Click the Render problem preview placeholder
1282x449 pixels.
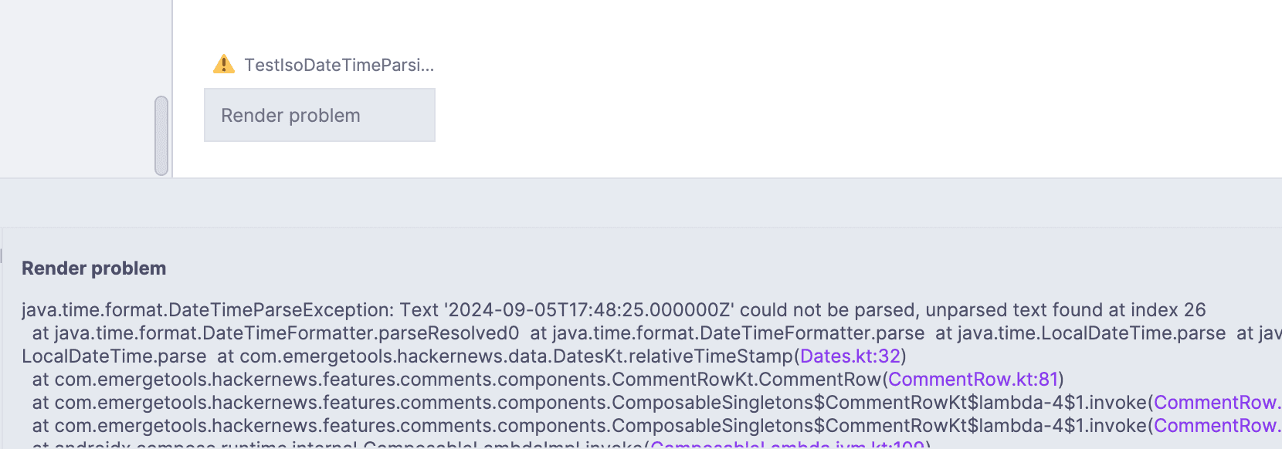coord(319,114)
